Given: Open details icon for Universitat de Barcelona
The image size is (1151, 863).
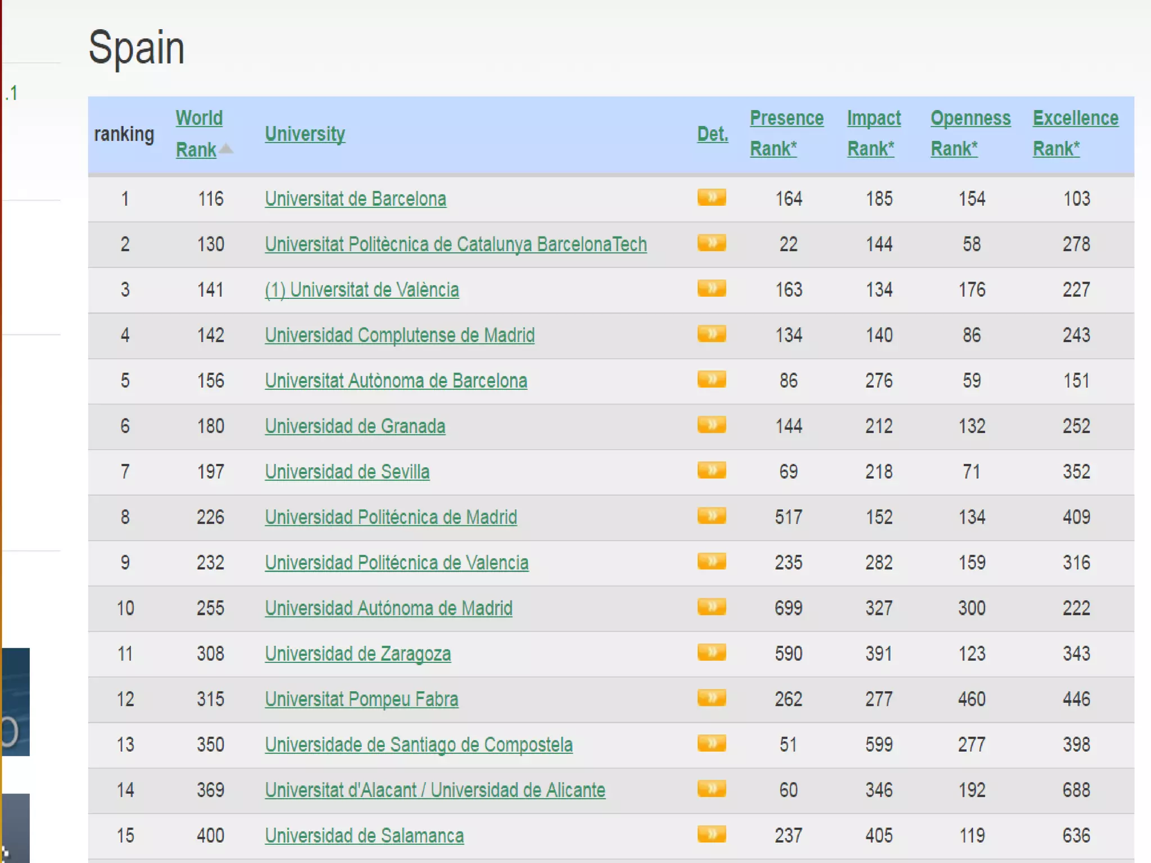Looking at the screenshot, I should (x=712, y=197).
